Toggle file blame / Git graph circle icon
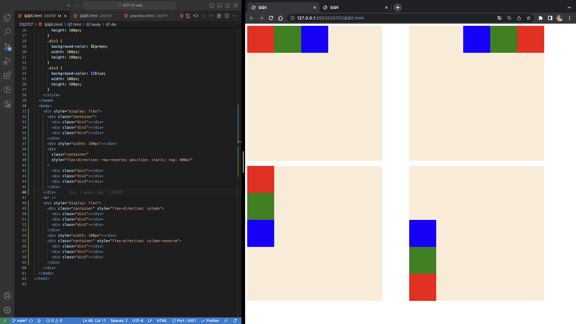Screen dimensions: 576x324 coord(219,16)
